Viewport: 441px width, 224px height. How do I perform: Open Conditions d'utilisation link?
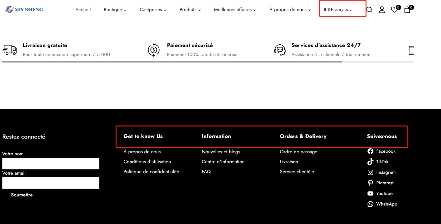pyautogui.click(x=147, y=162)
